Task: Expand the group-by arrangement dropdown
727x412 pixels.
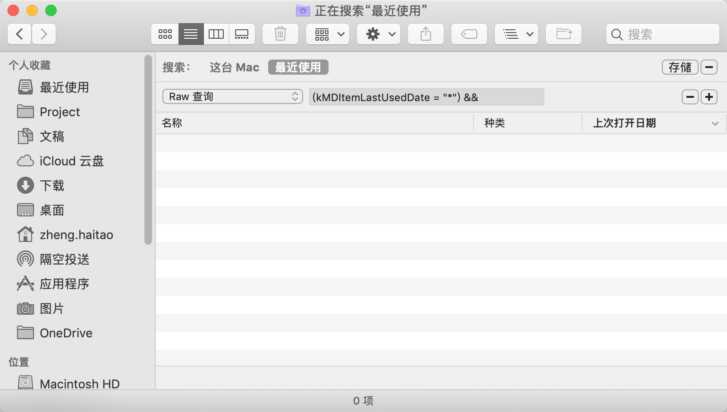Action: pyautogui.click(x=328, y=34)
